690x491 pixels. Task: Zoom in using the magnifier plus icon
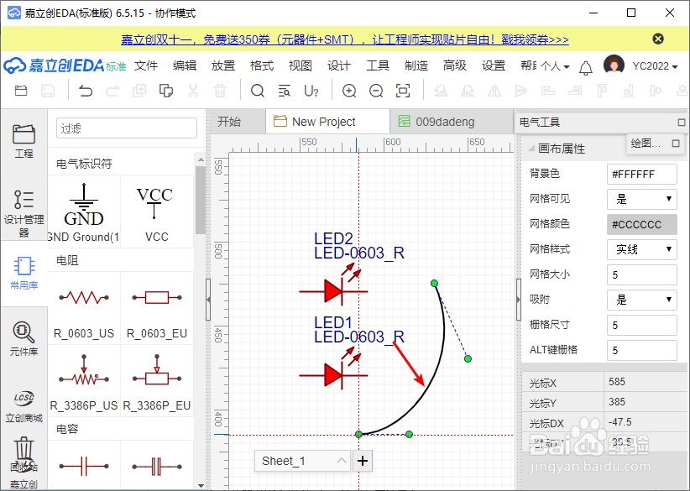[x=350, y=91]
